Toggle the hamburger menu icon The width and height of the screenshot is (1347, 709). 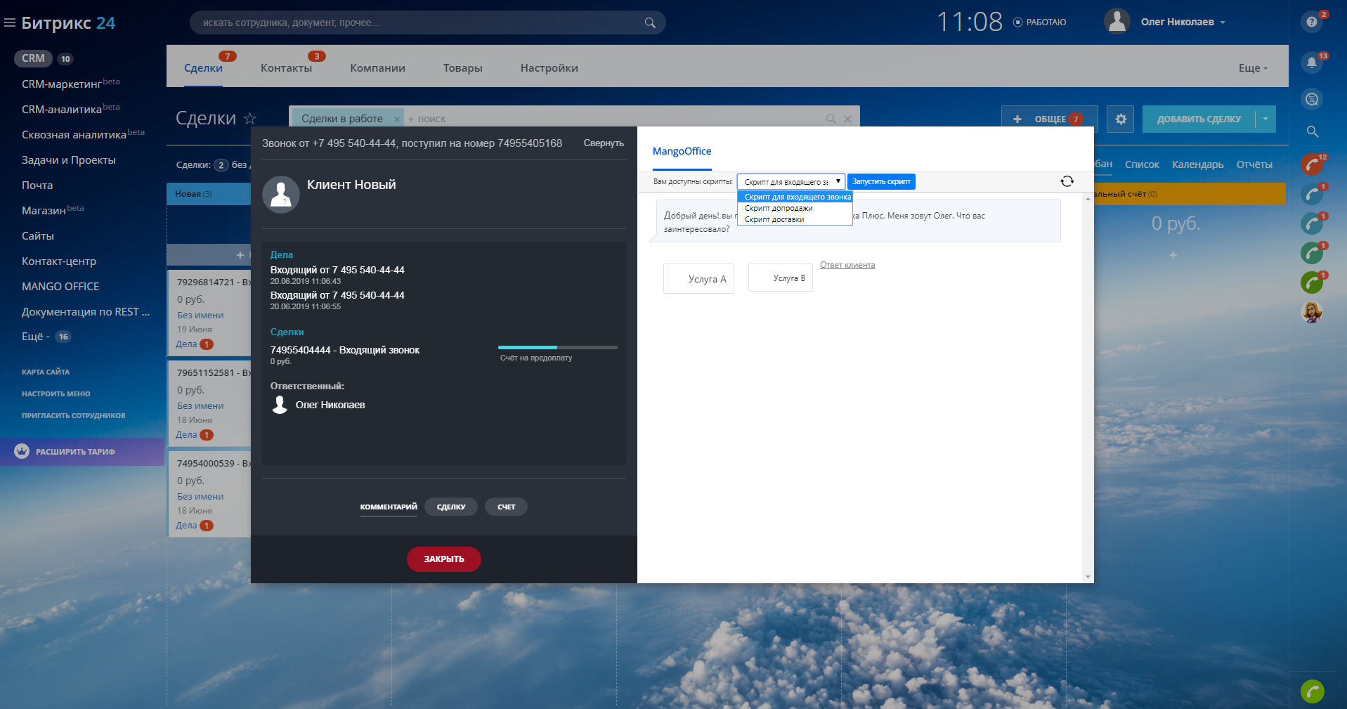point(10,23)
